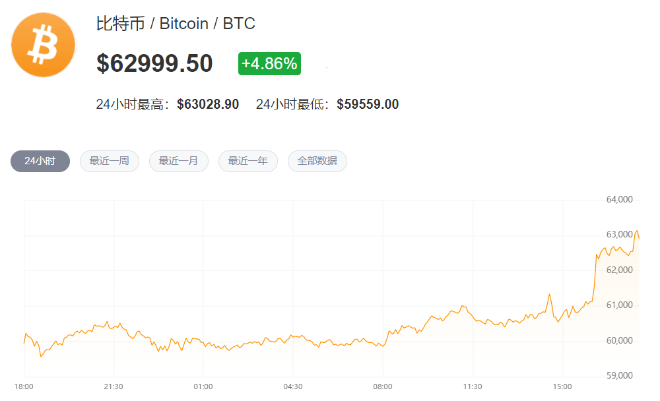This screenshot has height=401, width=660.
Task: Click the 04:30 time axis label
Action: 293,386
